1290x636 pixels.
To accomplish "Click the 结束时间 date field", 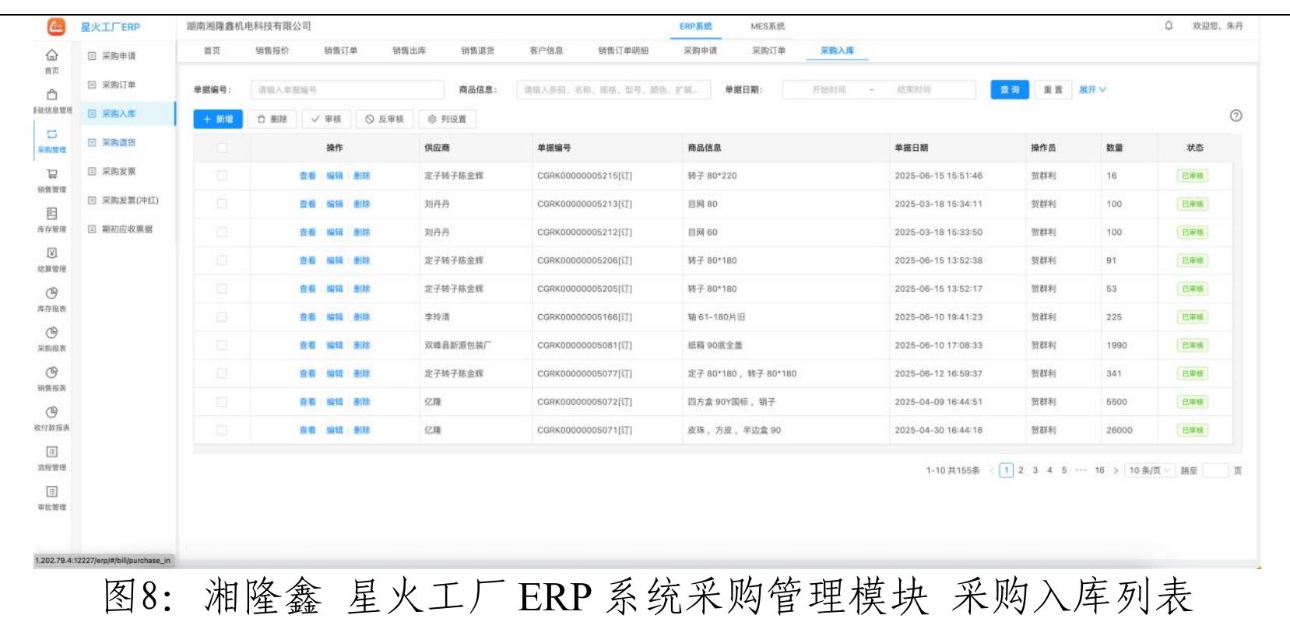I will click(x=913, y=90).
